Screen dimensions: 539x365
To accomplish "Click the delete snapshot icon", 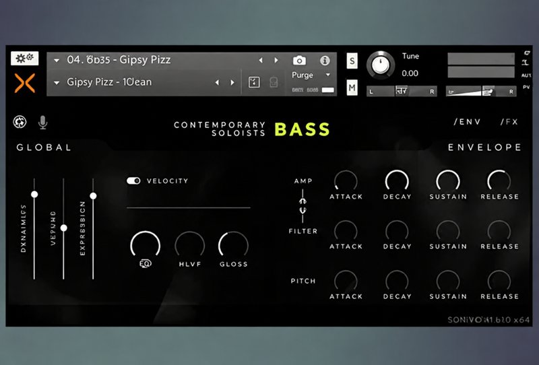I will pyautogui.click(x=274, y=82).
